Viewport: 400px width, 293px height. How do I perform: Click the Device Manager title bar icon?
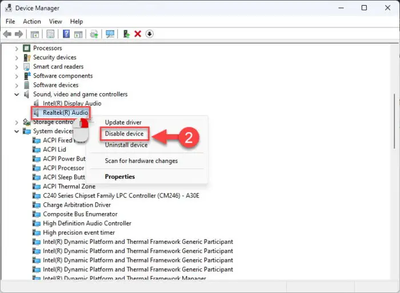8,8
